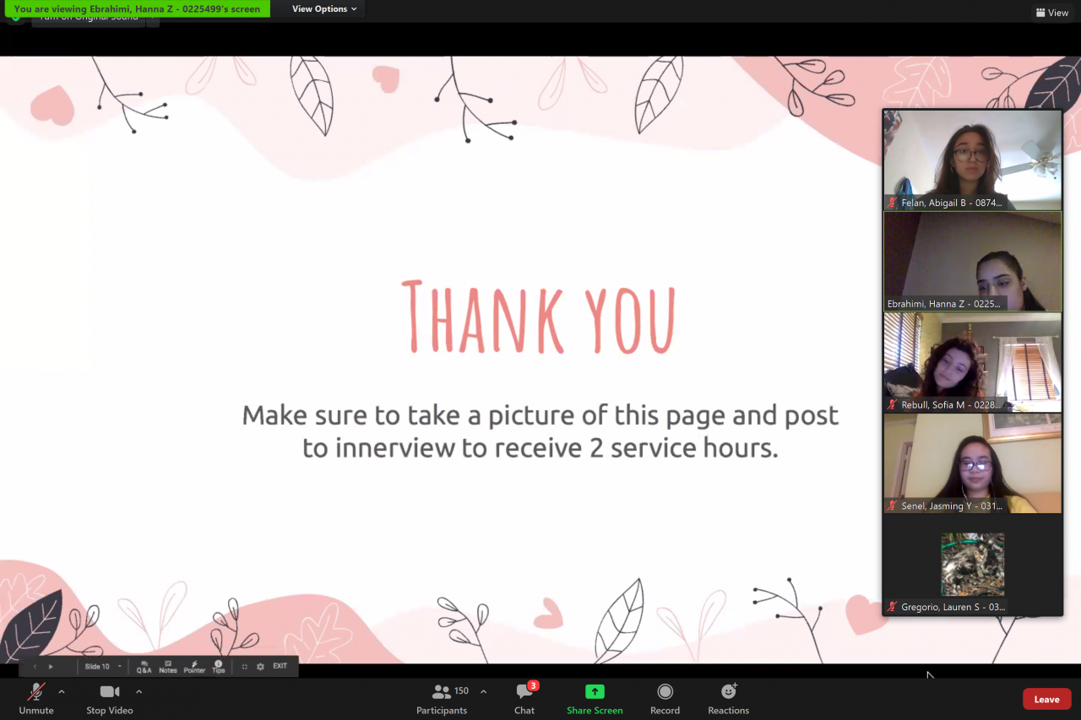The height and width of the screenshot is (720, 1081).
Task: Click the muted mic icon on Gregorio's tile
Action: click(x=892, y=608)
